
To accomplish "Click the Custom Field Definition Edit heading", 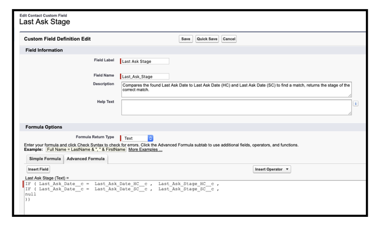I will tap(57, 39).
